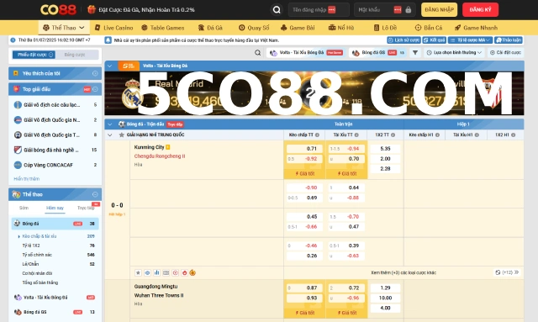The image size is (538, 322).
Task: Open the statistics bar chart icon under the Kunming match
Action: click(157, 272)
